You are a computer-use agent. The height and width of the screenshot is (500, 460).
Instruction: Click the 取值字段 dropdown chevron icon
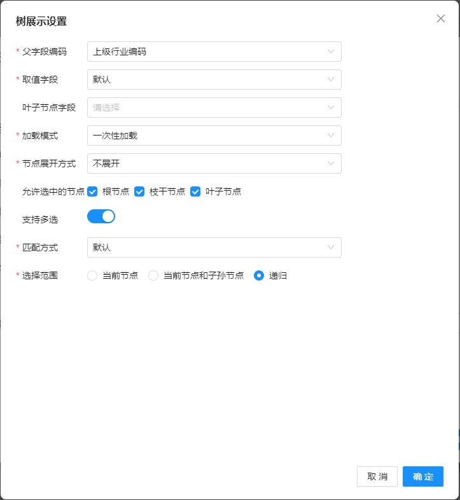click(x=331, y=80)
